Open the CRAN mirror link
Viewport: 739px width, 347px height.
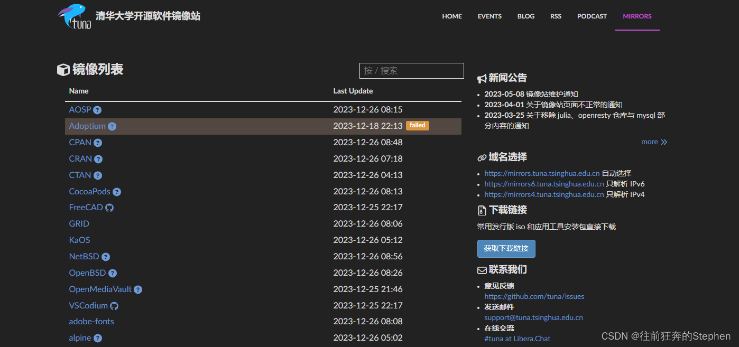point(80,159)
